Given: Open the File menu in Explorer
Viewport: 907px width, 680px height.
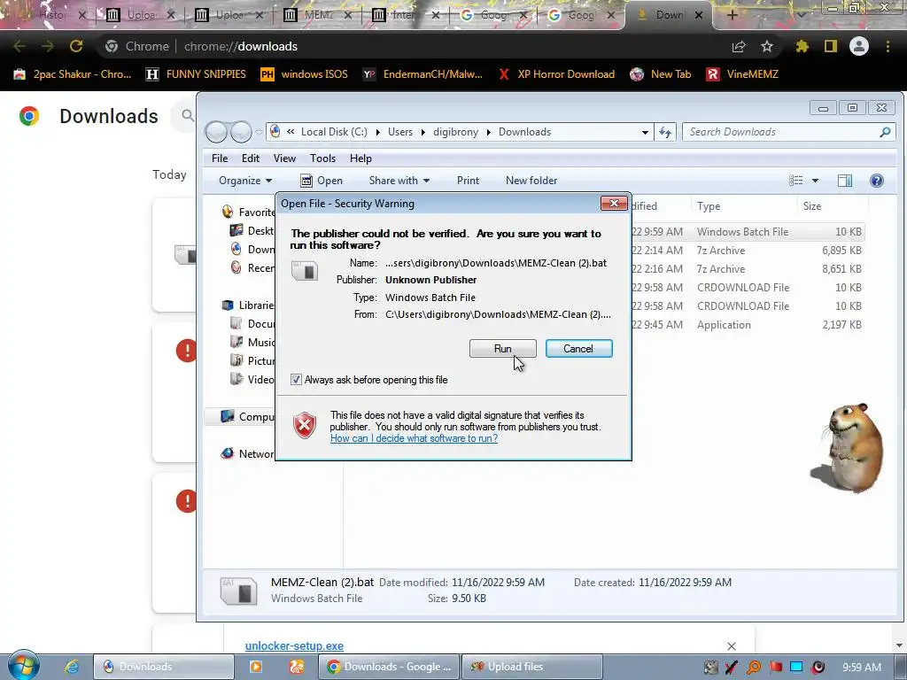Looking at the screenshot, I should tap(220, 158).
